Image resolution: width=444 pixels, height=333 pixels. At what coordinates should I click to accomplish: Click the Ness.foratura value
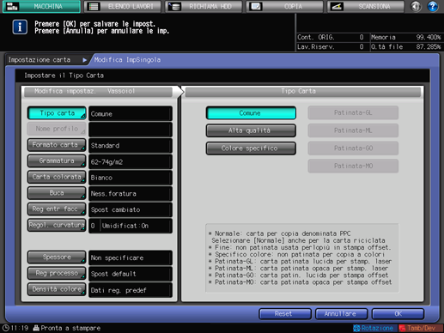pos(131,194)
